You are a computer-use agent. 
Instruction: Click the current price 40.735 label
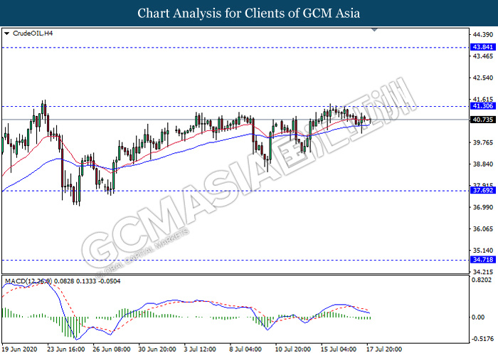pos(483,120)
